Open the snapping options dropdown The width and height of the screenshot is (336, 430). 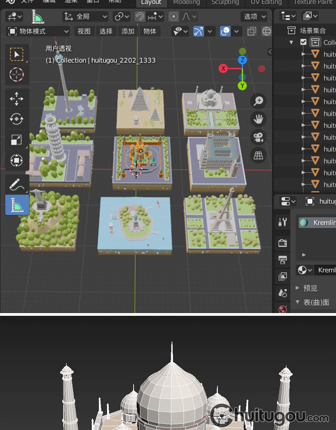155,17
